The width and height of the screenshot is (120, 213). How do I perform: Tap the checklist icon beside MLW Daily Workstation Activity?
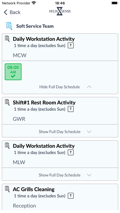pyautogui.click(x=7, y=146)
